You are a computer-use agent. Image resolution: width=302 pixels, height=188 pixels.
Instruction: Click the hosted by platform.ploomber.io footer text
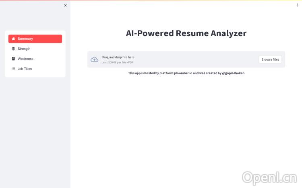coord(186,73)
